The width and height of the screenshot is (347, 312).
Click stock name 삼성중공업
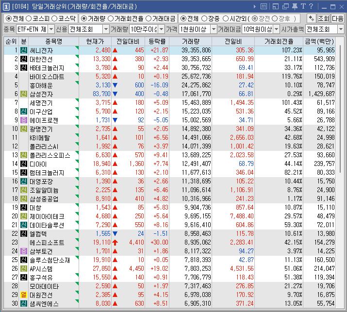[x=44, y=199]
